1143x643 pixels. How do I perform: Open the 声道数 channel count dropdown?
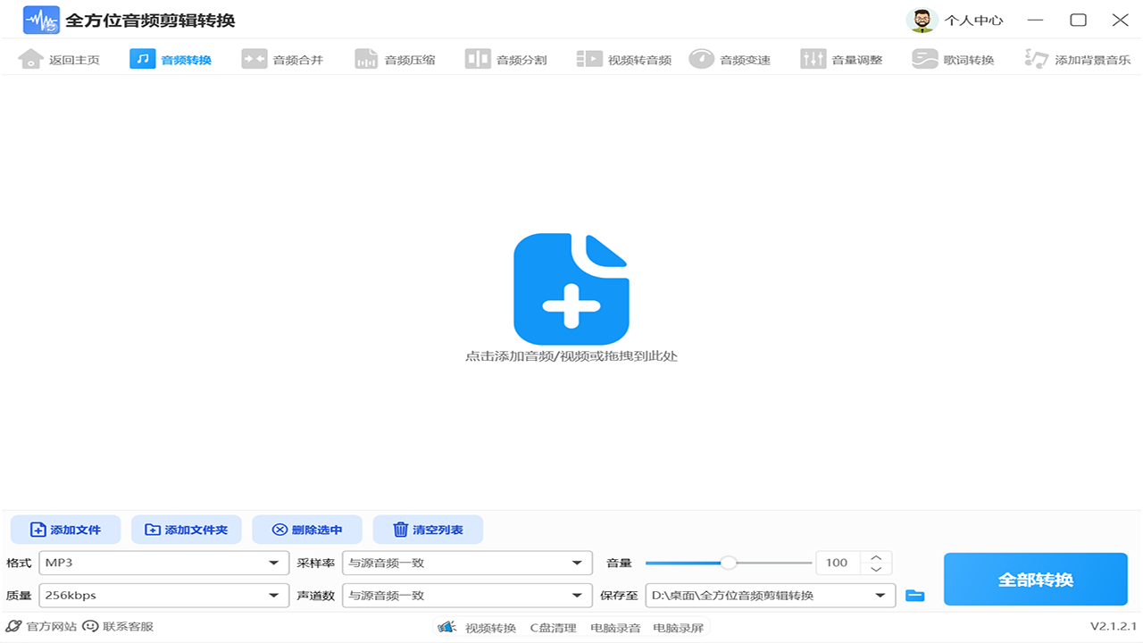(x=467, y=595)
